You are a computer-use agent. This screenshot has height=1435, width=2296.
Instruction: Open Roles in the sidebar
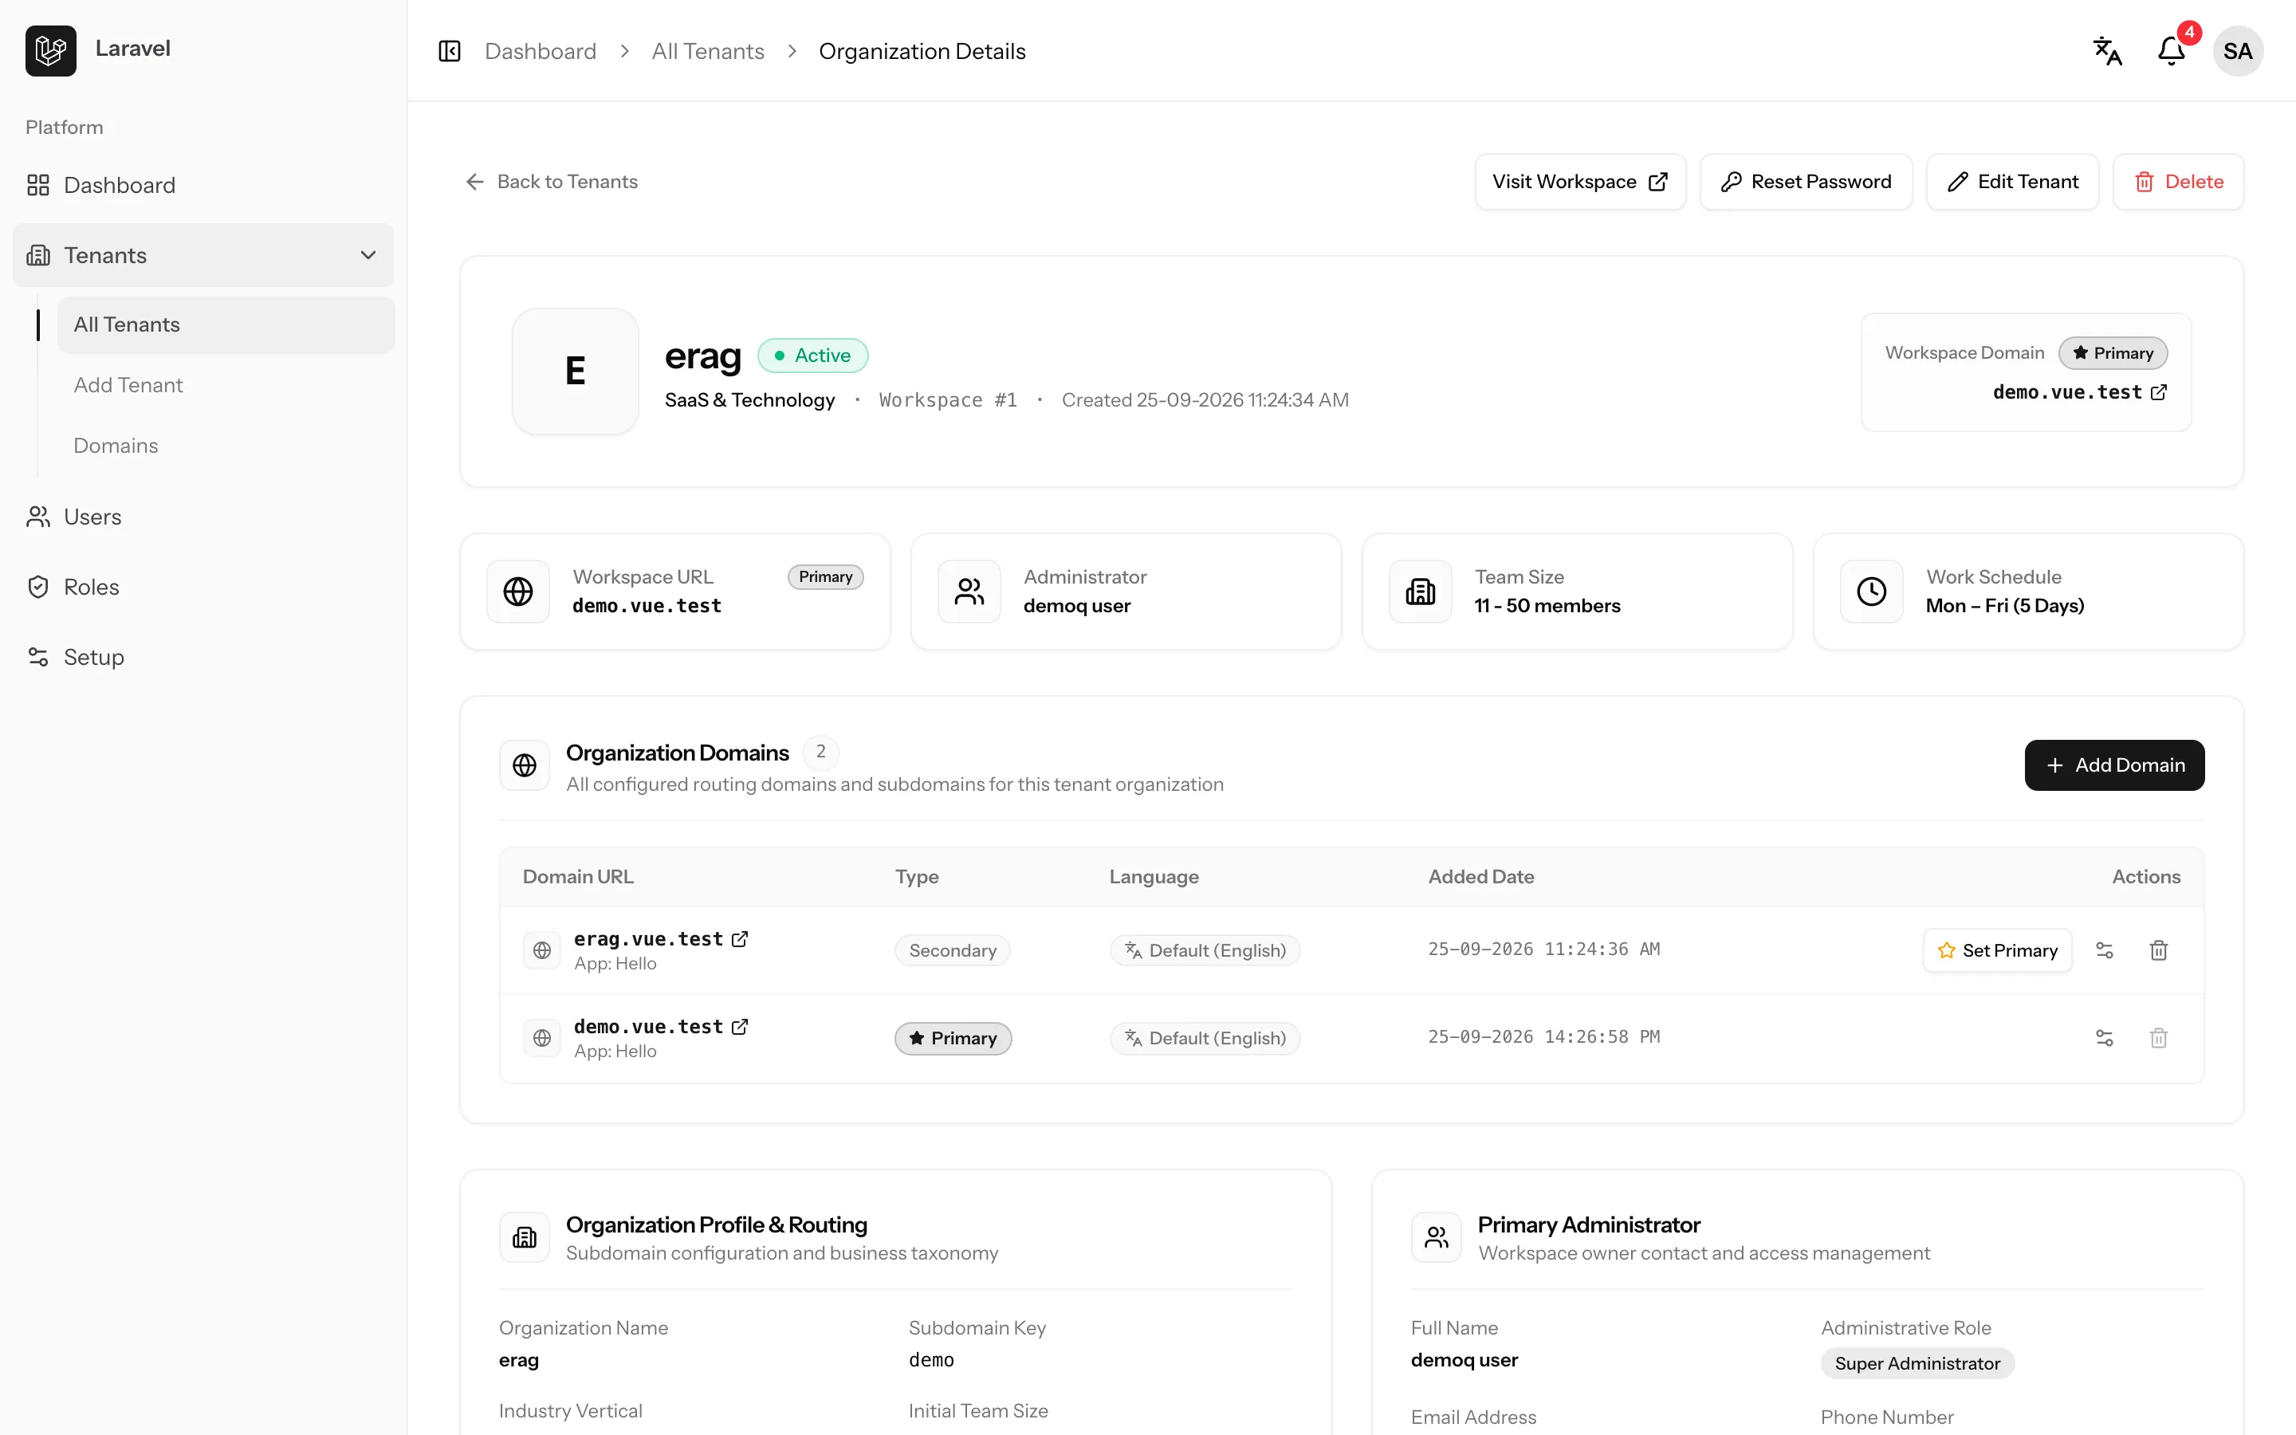[203, 588]
